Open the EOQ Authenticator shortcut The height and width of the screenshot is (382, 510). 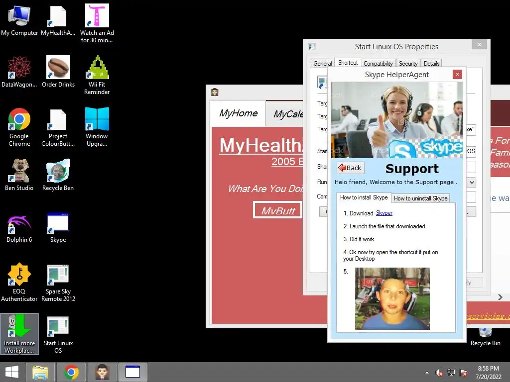tap(19, 282)
